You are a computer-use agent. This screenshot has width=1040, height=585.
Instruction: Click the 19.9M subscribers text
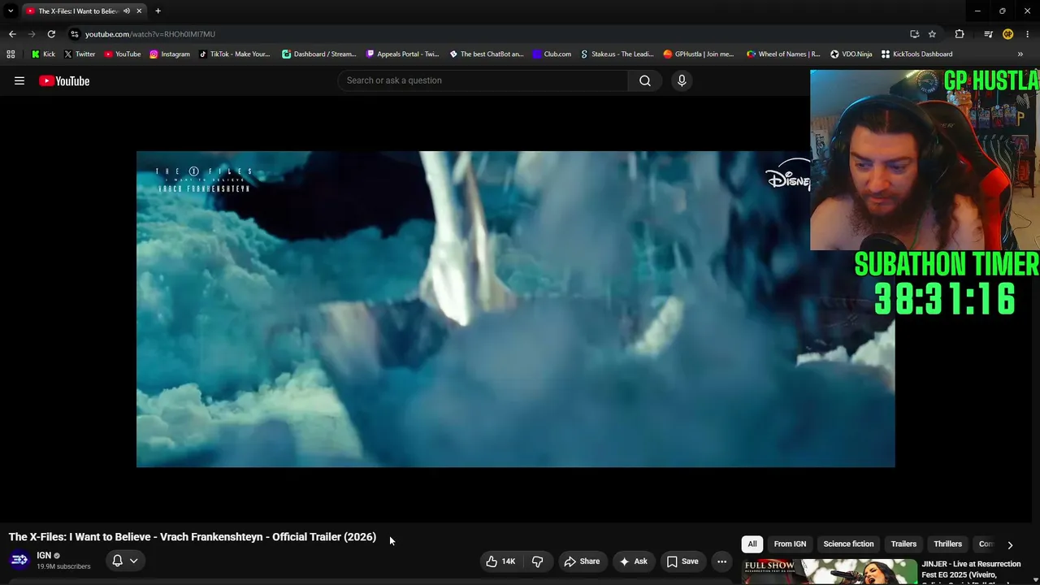(x=63, y=566)
